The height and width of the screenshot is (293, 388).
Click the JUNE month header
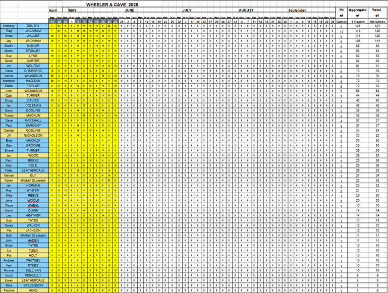pos(129,10)
